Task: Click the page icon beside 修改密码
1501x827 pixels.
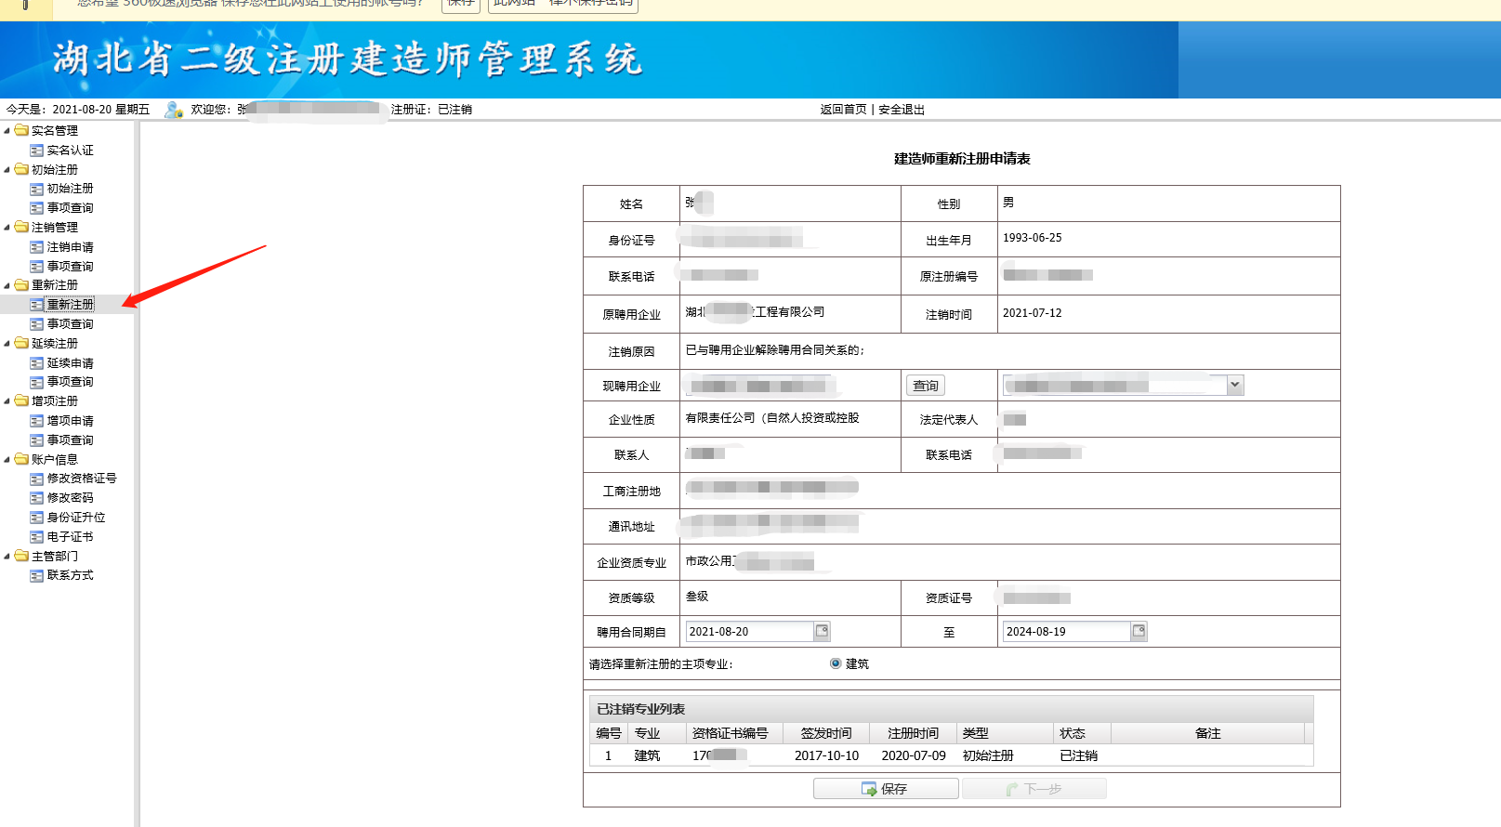Action: click(x=36, y=498)
